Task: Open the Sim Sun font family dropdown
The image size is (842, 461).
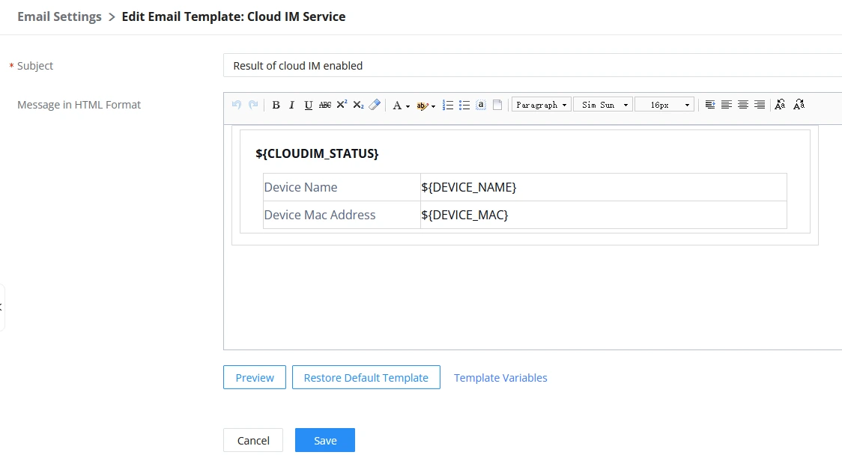Action: click(x=603, y=105)
